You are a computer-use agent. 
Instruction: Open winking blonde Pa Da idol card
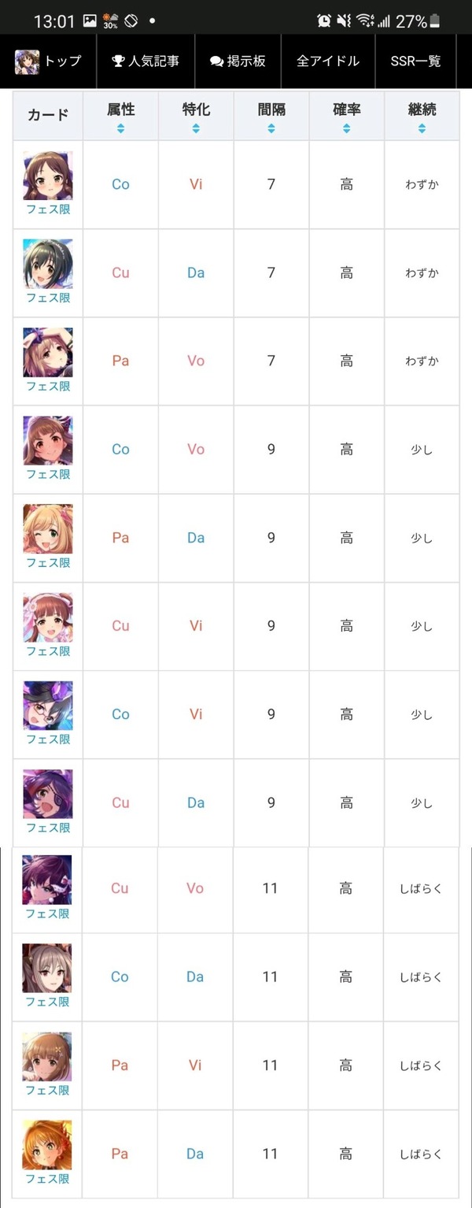[x=48, y=528]
